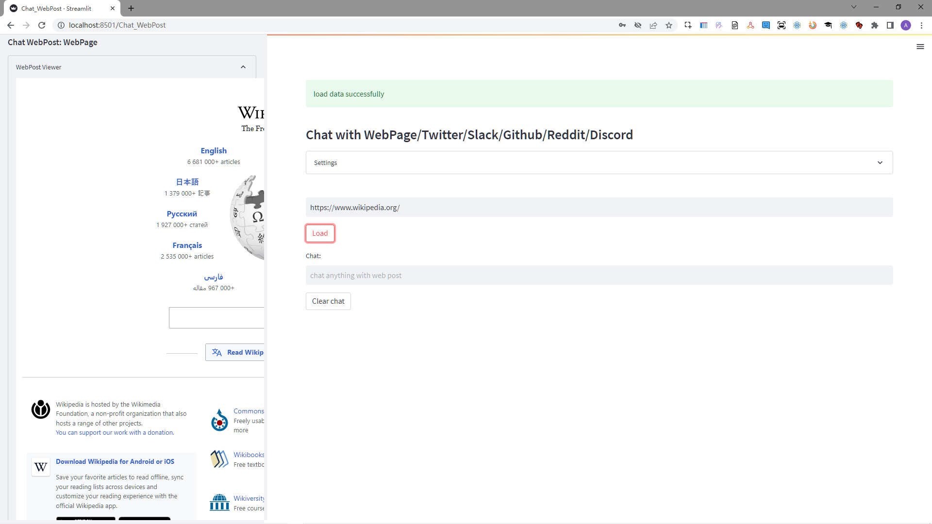
Task: Open the share icon in the toolbar
Action: (653, 25)
